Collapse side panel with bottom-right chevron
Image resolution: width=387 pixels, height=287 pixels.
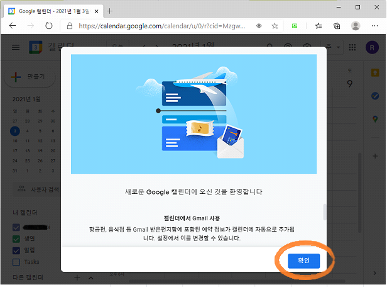pos(374,273)
